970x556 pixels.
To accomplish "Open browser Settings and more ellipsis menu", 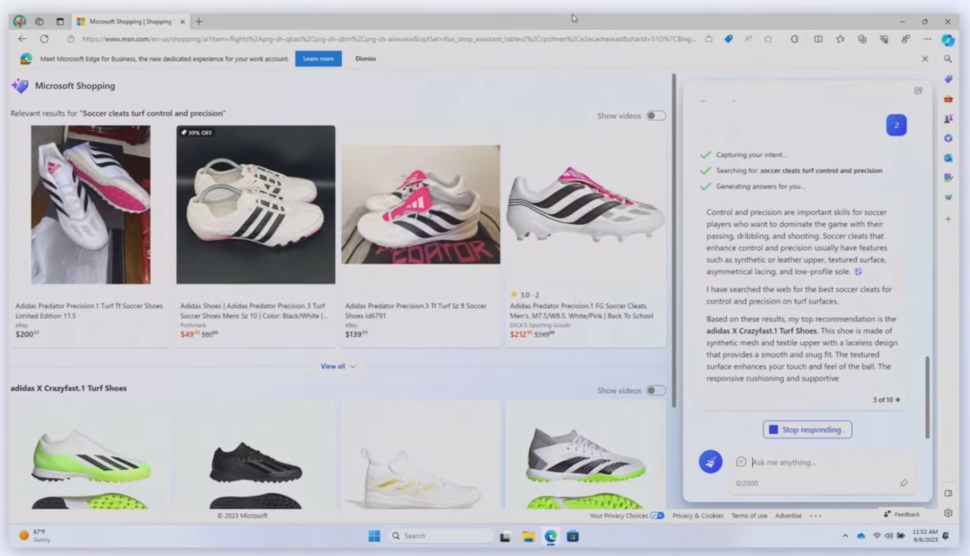I will coord(927,39).
